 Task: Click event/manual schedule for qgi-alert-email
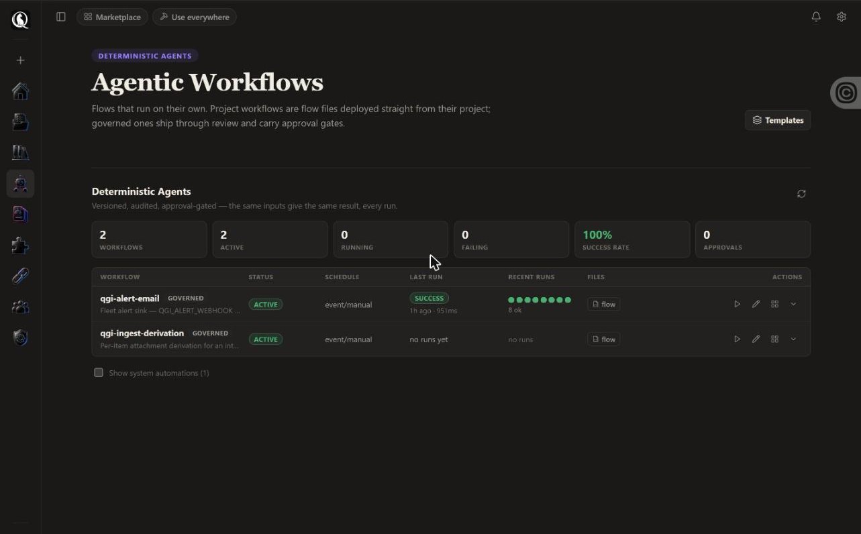click(348, 305)
